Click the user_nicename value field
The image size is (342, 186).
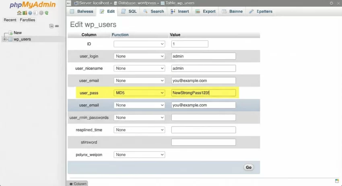(x=204, y=68)
